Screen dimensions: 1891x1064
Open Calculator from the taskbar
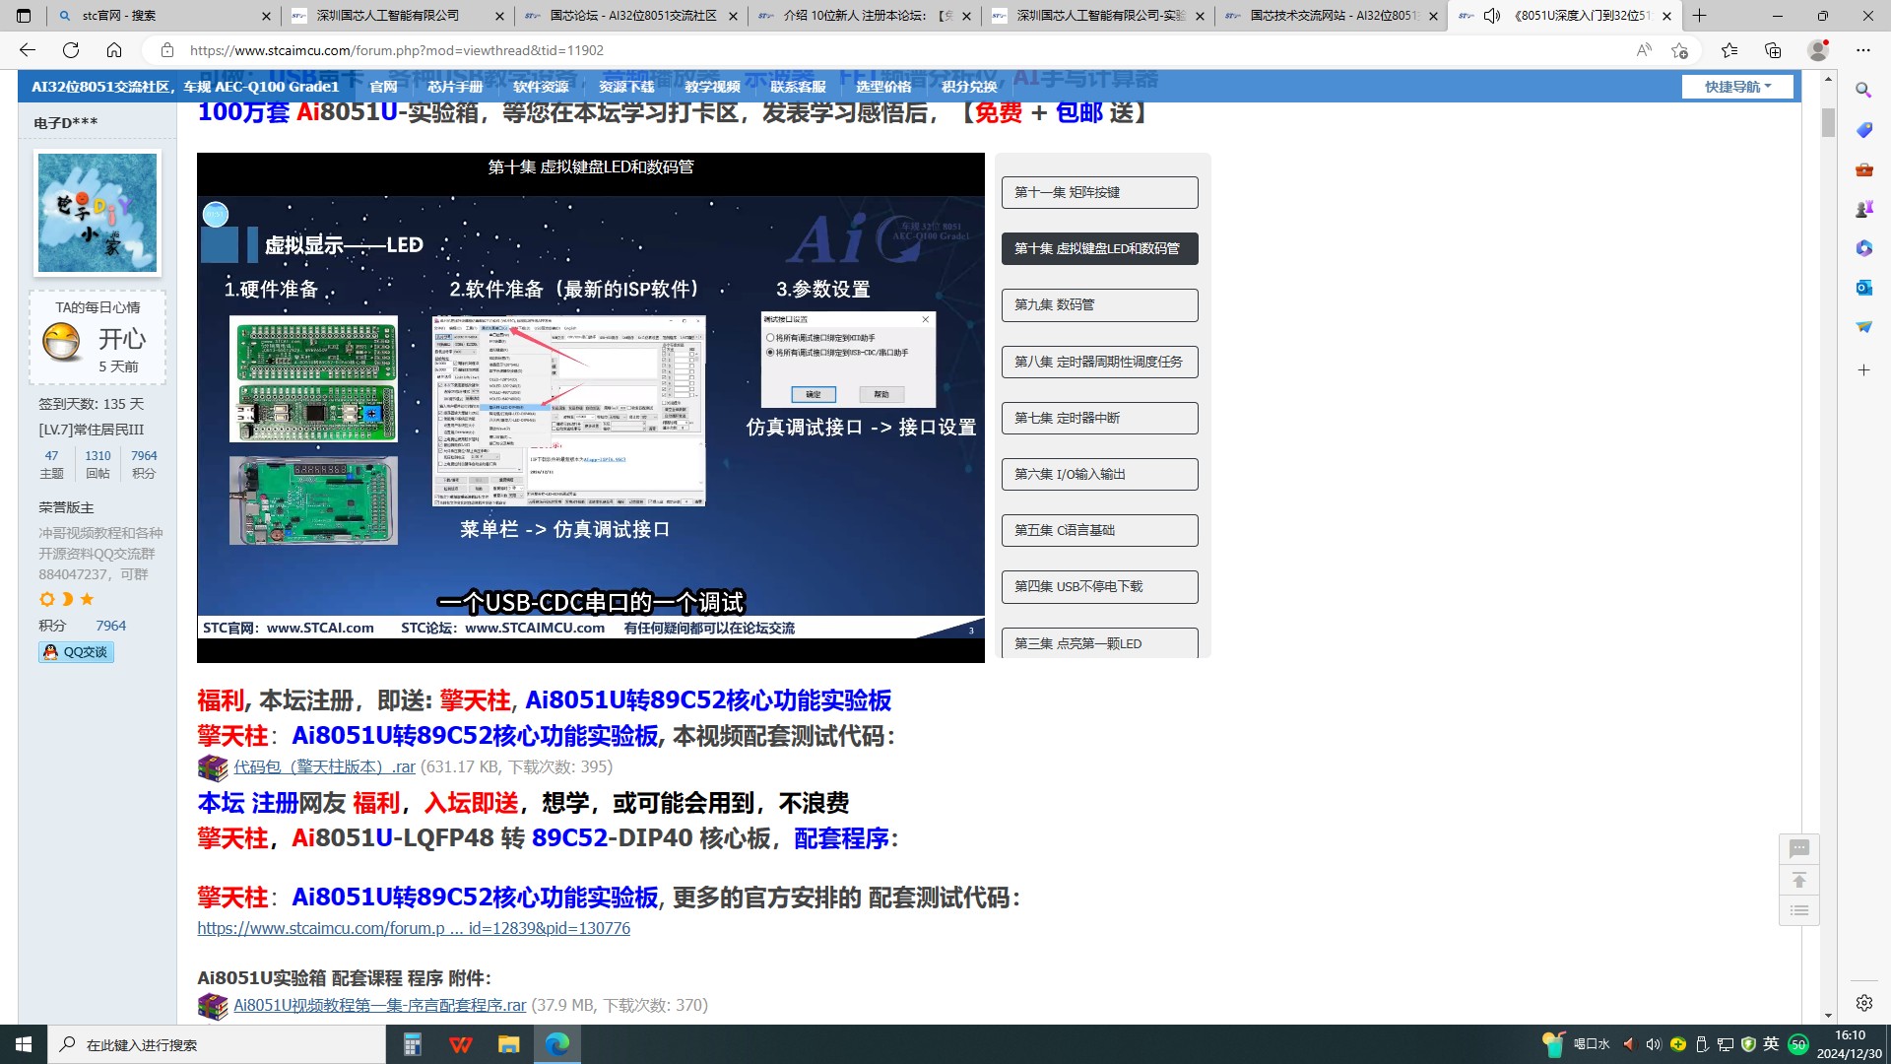413,1044
